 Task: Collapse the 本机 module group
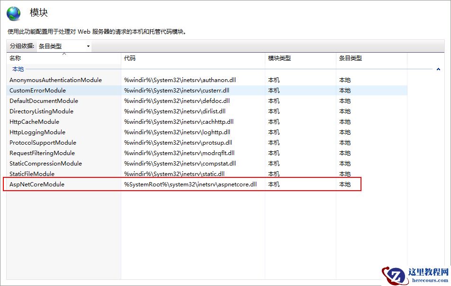[438, 69]
